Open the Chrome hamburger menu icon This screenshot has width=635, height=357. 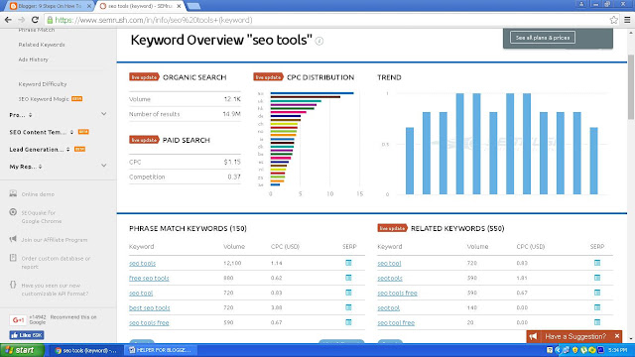pyautogui.click(x=627, y=20)
